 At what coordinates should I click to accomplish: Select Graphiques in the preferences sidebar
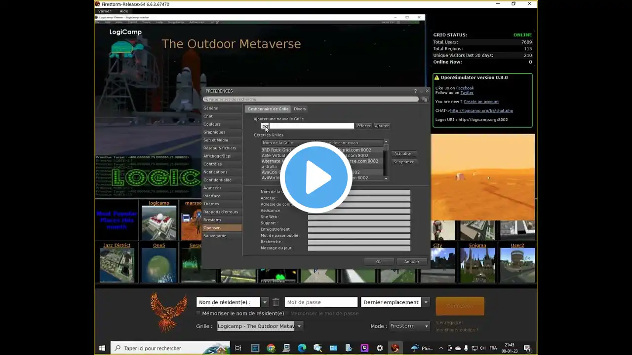click(x=214, y=132)
